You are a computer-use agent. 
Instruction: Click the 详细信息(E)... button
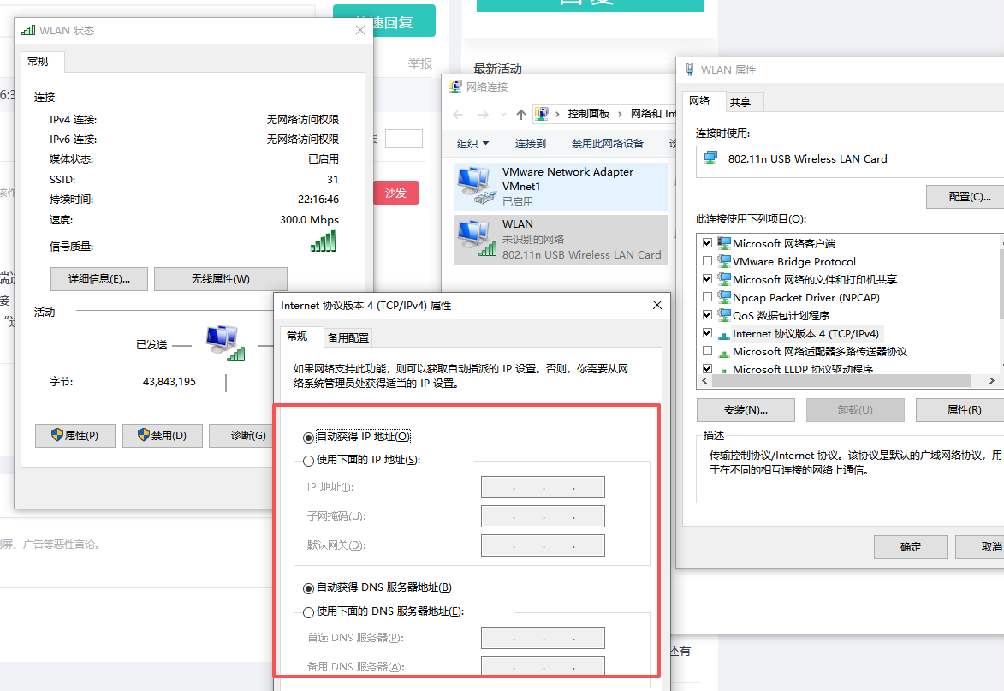[99, 279]
